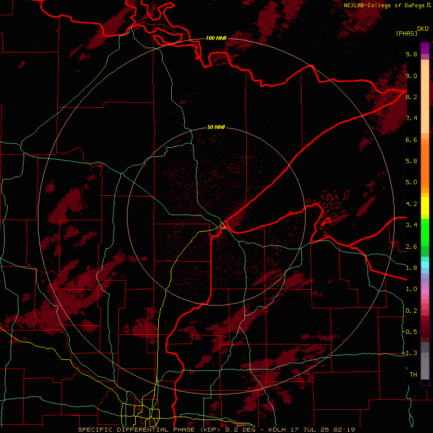Pick the cyan segment of the color bar

click(425, 264)
